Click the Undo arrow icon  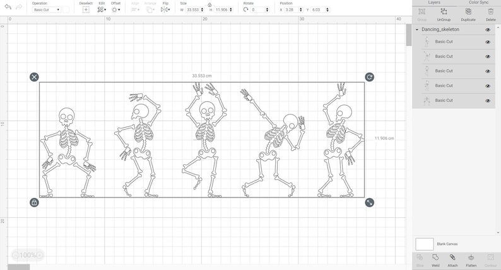pyautogui.click(x=8, y=7)
